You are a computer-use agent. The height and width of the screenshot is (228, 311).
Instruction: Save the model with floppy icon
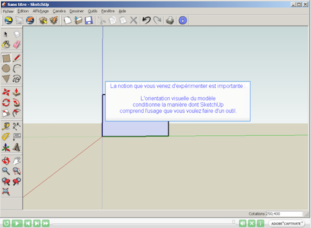click(x=89, y=21)
